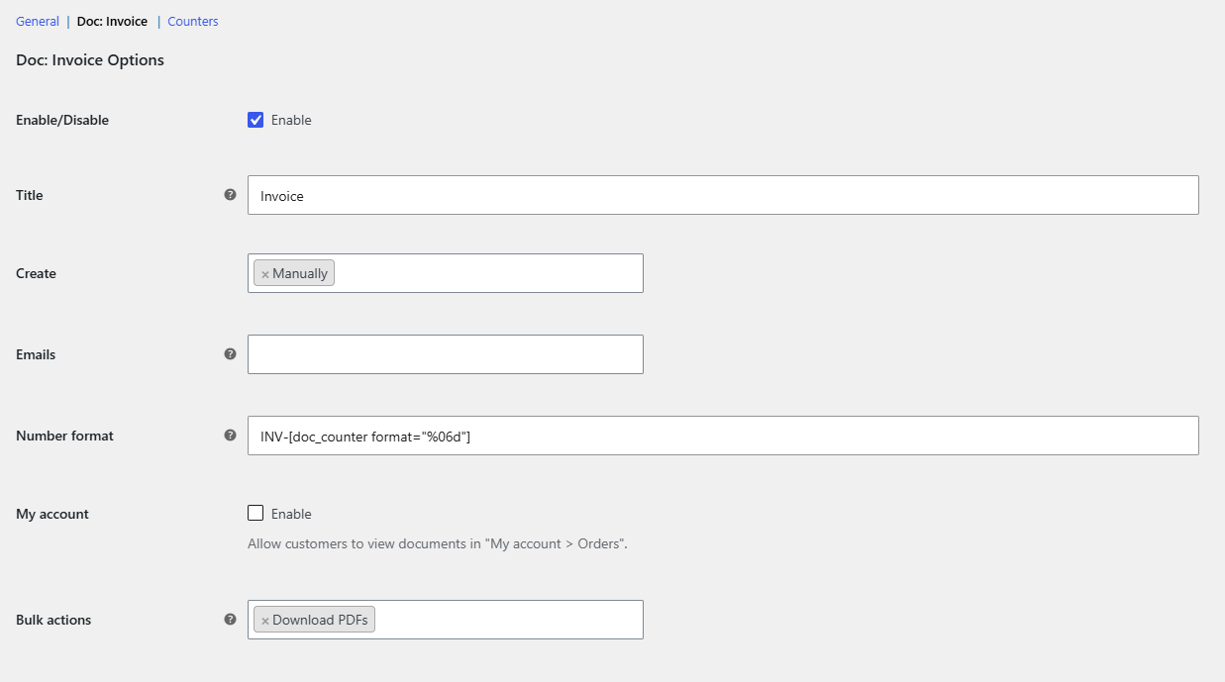This screenshot has width=1225, height=682.
Task: Click the Enable/Disable row label
Action: click(x=62, y=121)
